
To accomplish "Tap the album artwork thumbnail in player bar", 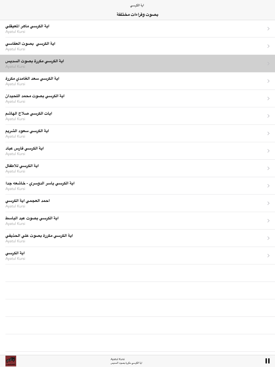I will [11, 361].
